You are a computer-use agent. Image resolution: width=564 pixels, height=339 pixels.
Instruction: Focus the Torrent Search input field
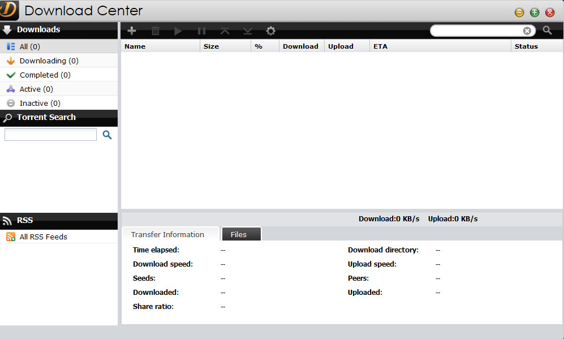tap(50, 135)
